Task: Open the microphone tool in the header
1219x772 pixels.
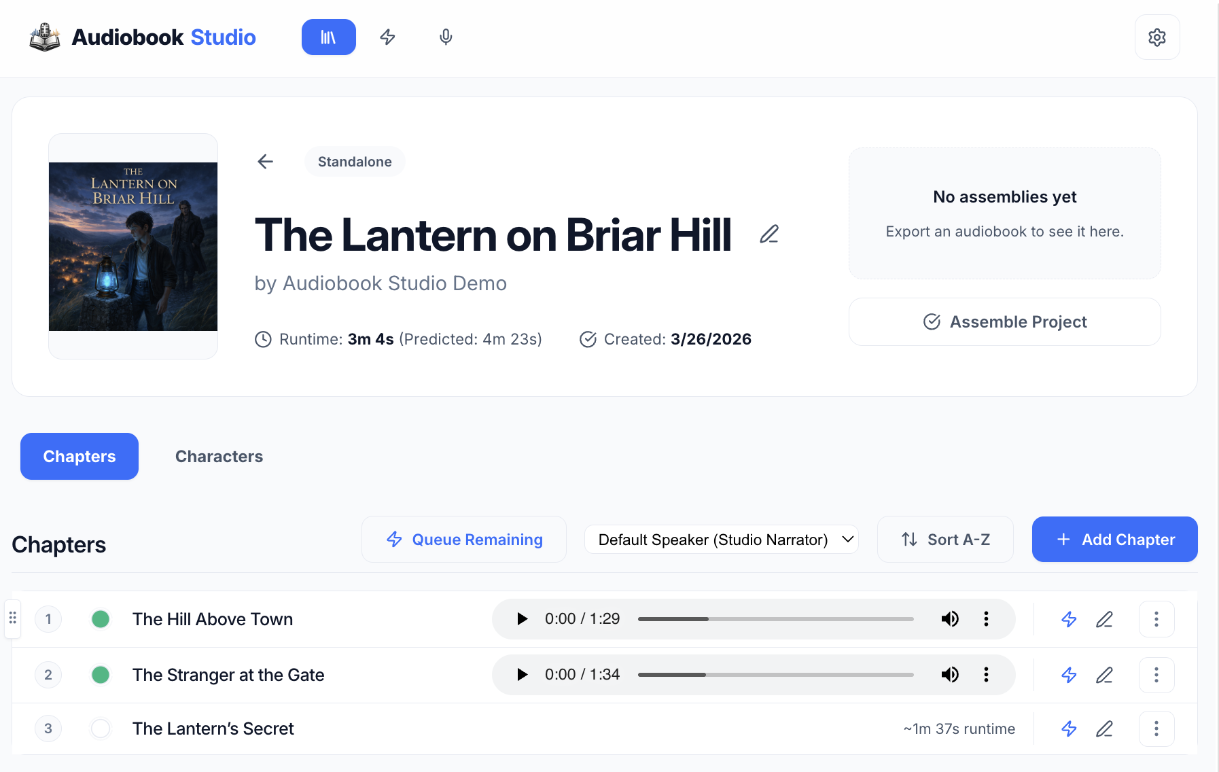Action: point(445,37)
